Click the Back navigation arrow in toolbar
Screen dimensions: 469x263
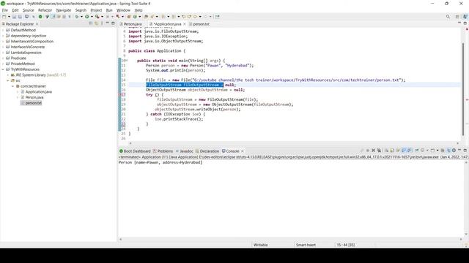click(x=195, y=17)
